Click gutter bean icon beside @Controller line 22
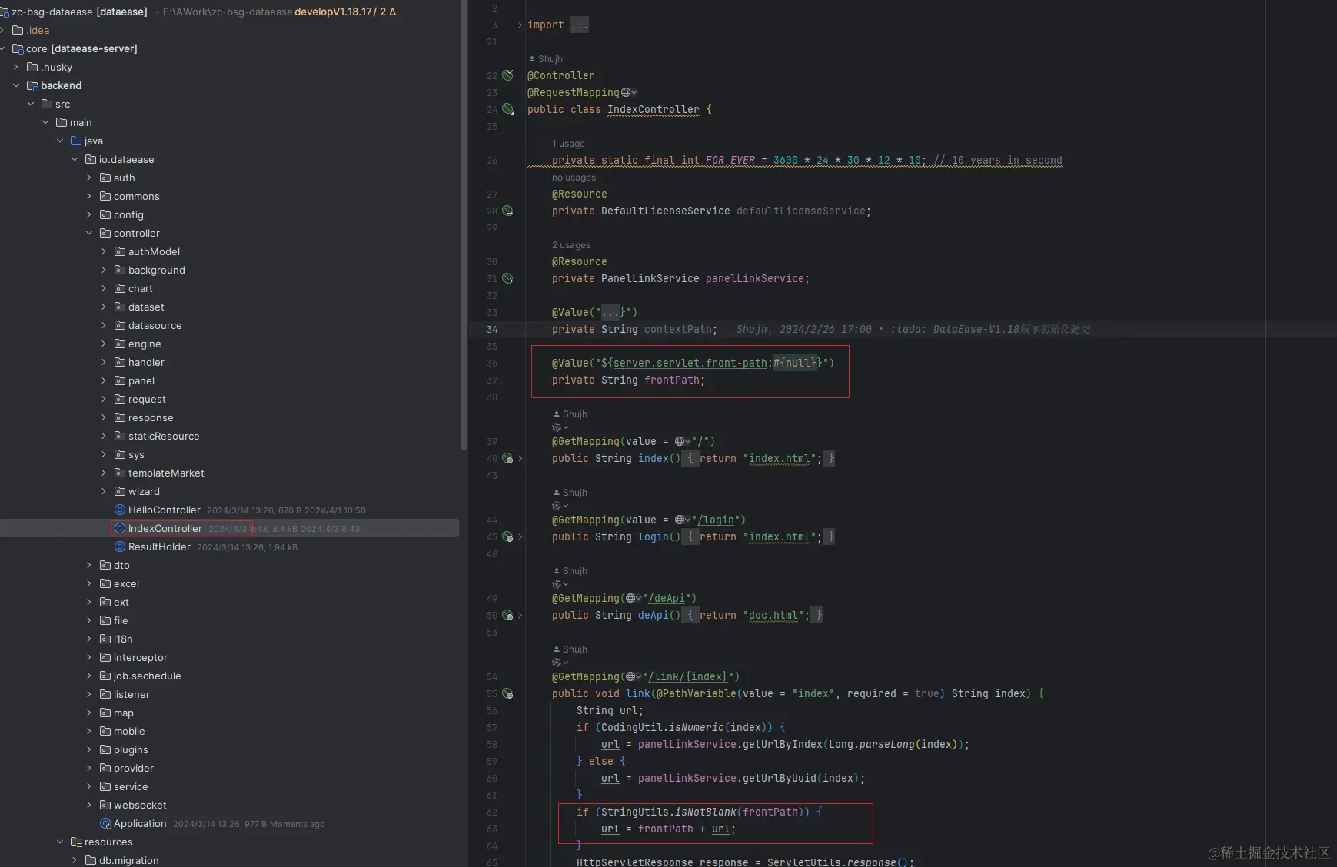1337x867 pixels. (507, 75)
